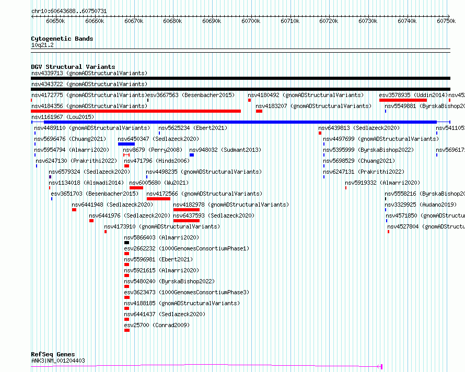Open nsv5480240 (ByrskaBishop2022) label
The image size is (465, 372).
click(x=169, y=281)
